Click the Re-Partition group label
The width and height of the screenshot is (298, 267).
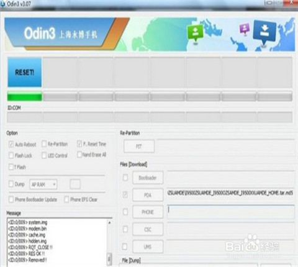pyautogui.click(x=130, y=133)
